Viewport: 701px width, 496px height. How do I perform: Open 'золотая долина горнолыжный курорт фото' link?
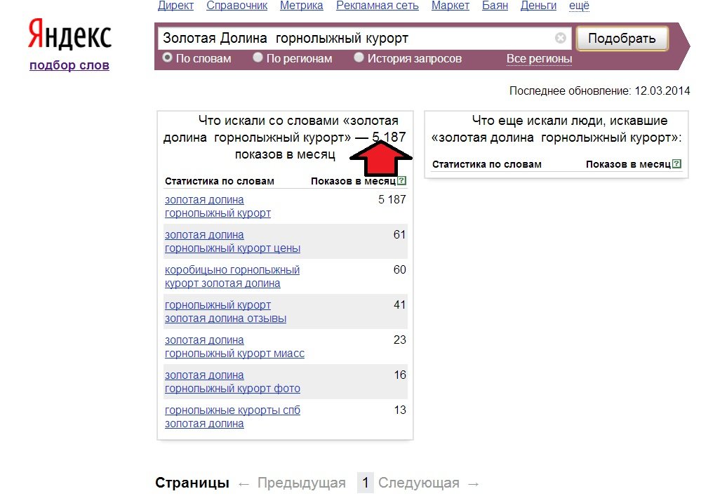pos(232,382)
